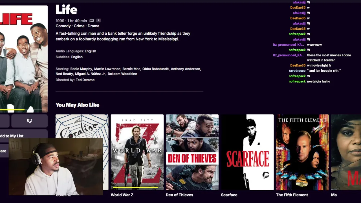Open Miguel A. Núñez Jr.'s cast page
The image size is (361, 203).
click(91, 74)
